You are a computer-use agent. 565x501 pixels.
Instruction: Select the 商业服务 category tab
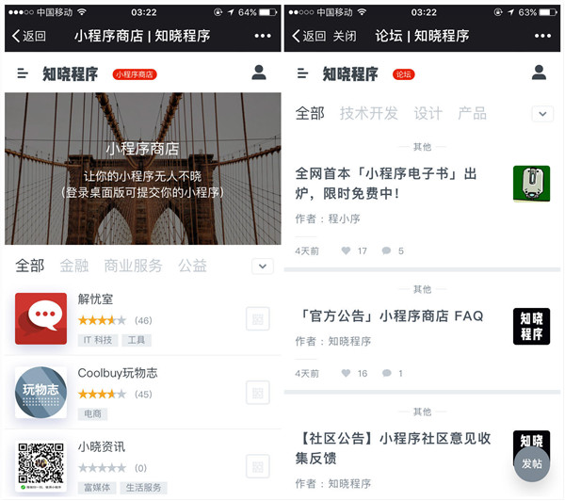point(133,266)
